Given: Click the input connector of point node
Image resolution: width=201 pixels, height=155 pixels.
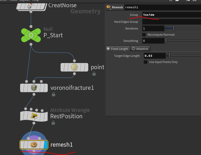Looking at the screenshot, I should coord(74,61).
